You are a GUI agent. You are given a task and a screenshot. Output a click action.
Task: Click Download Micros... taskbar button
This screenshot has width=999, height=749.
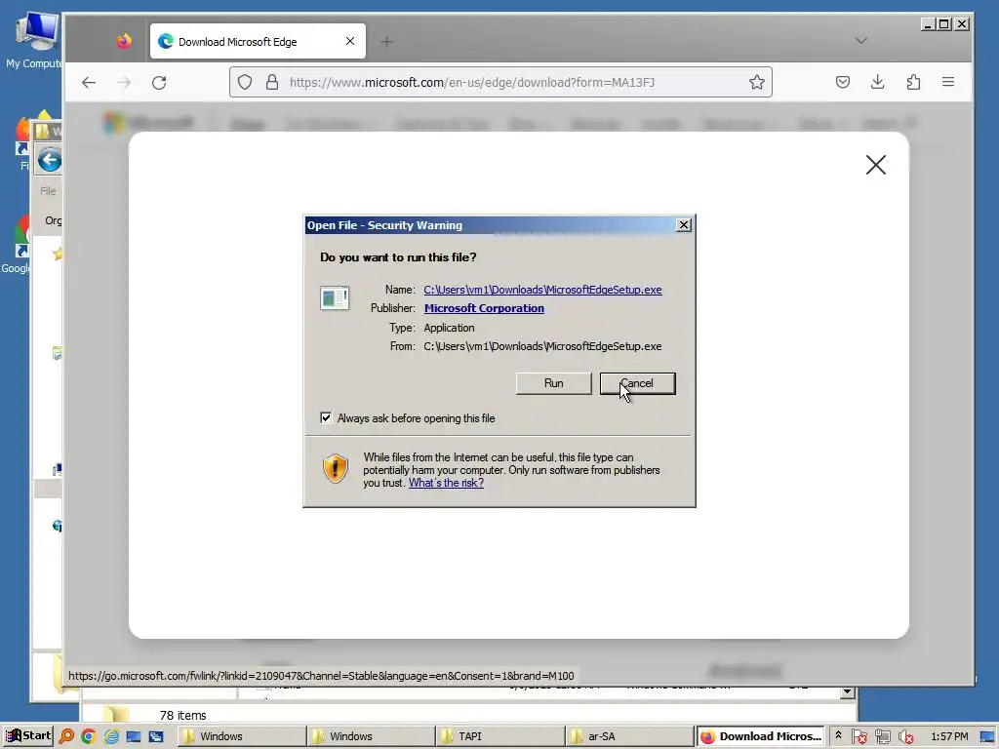[x=760, y=736]
